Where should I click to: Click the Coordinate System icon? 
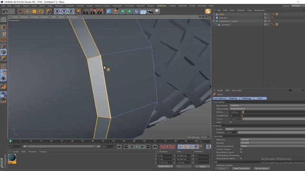(x=78, y=11)
